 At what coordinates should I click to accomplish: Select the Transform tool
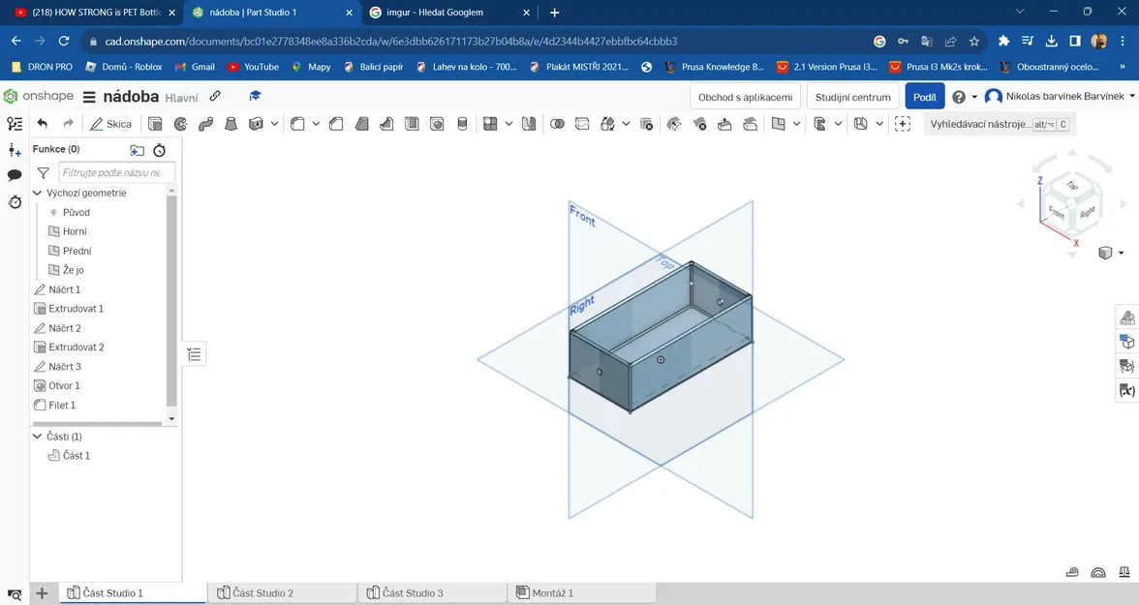[608, 124]
